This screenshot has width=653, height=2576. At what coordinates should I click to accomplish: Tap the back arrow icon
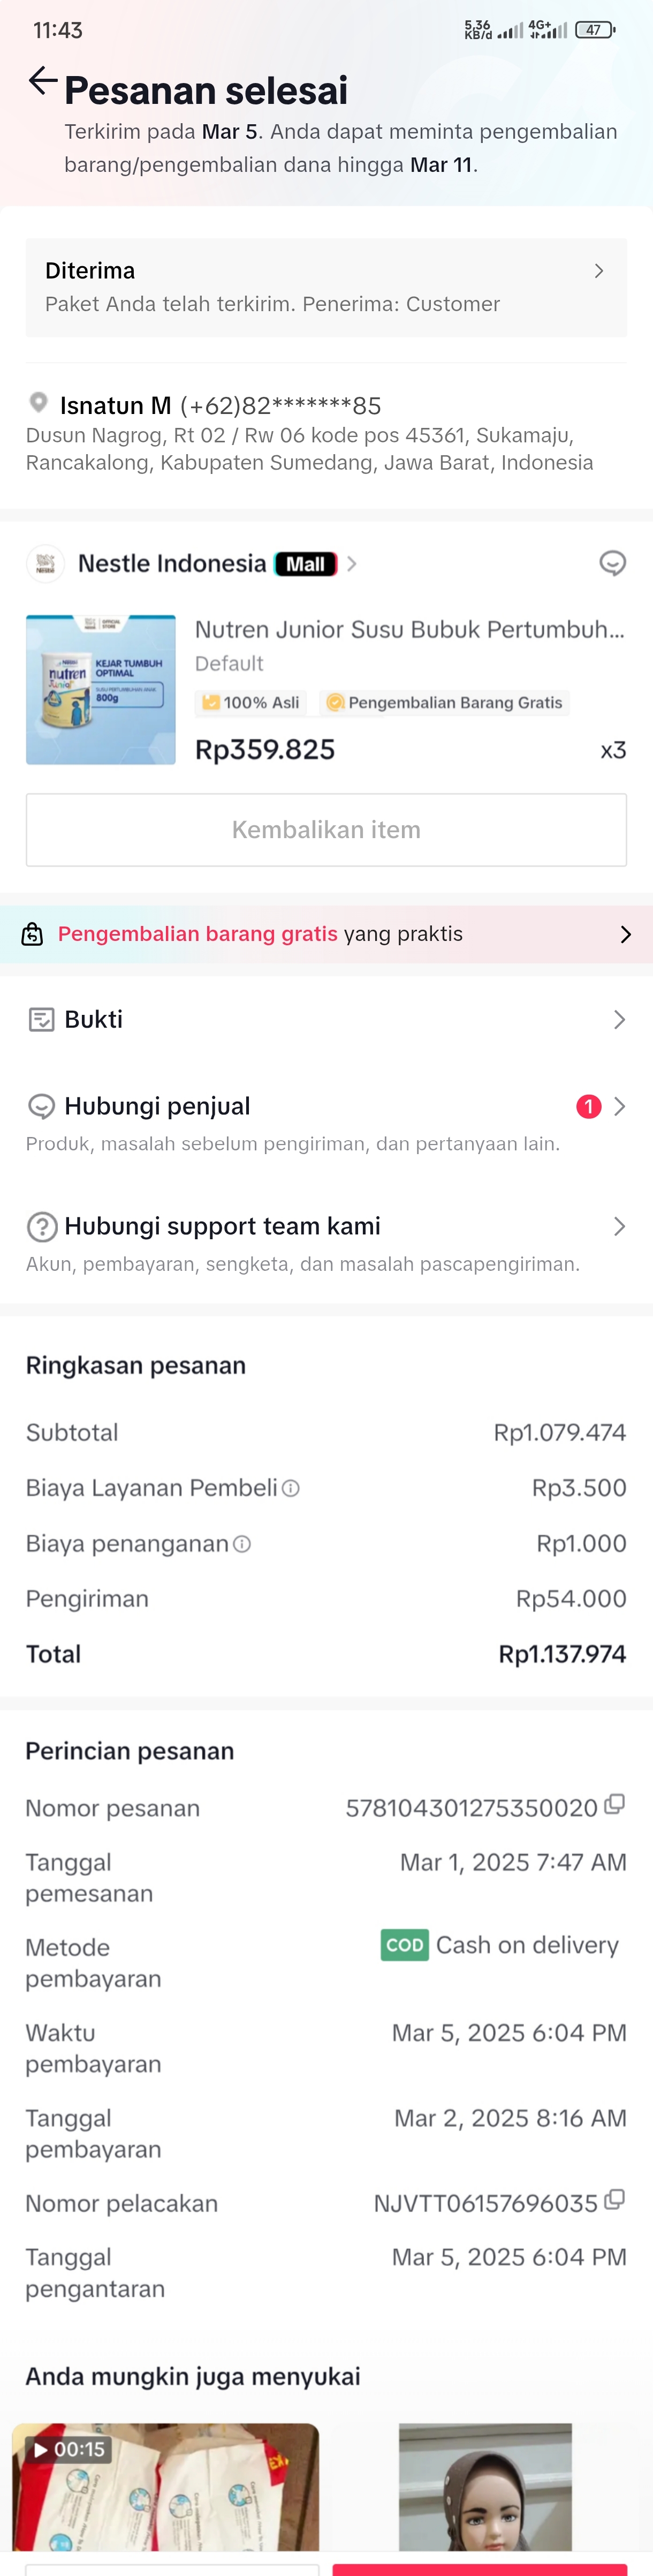[x=42, y=81]
